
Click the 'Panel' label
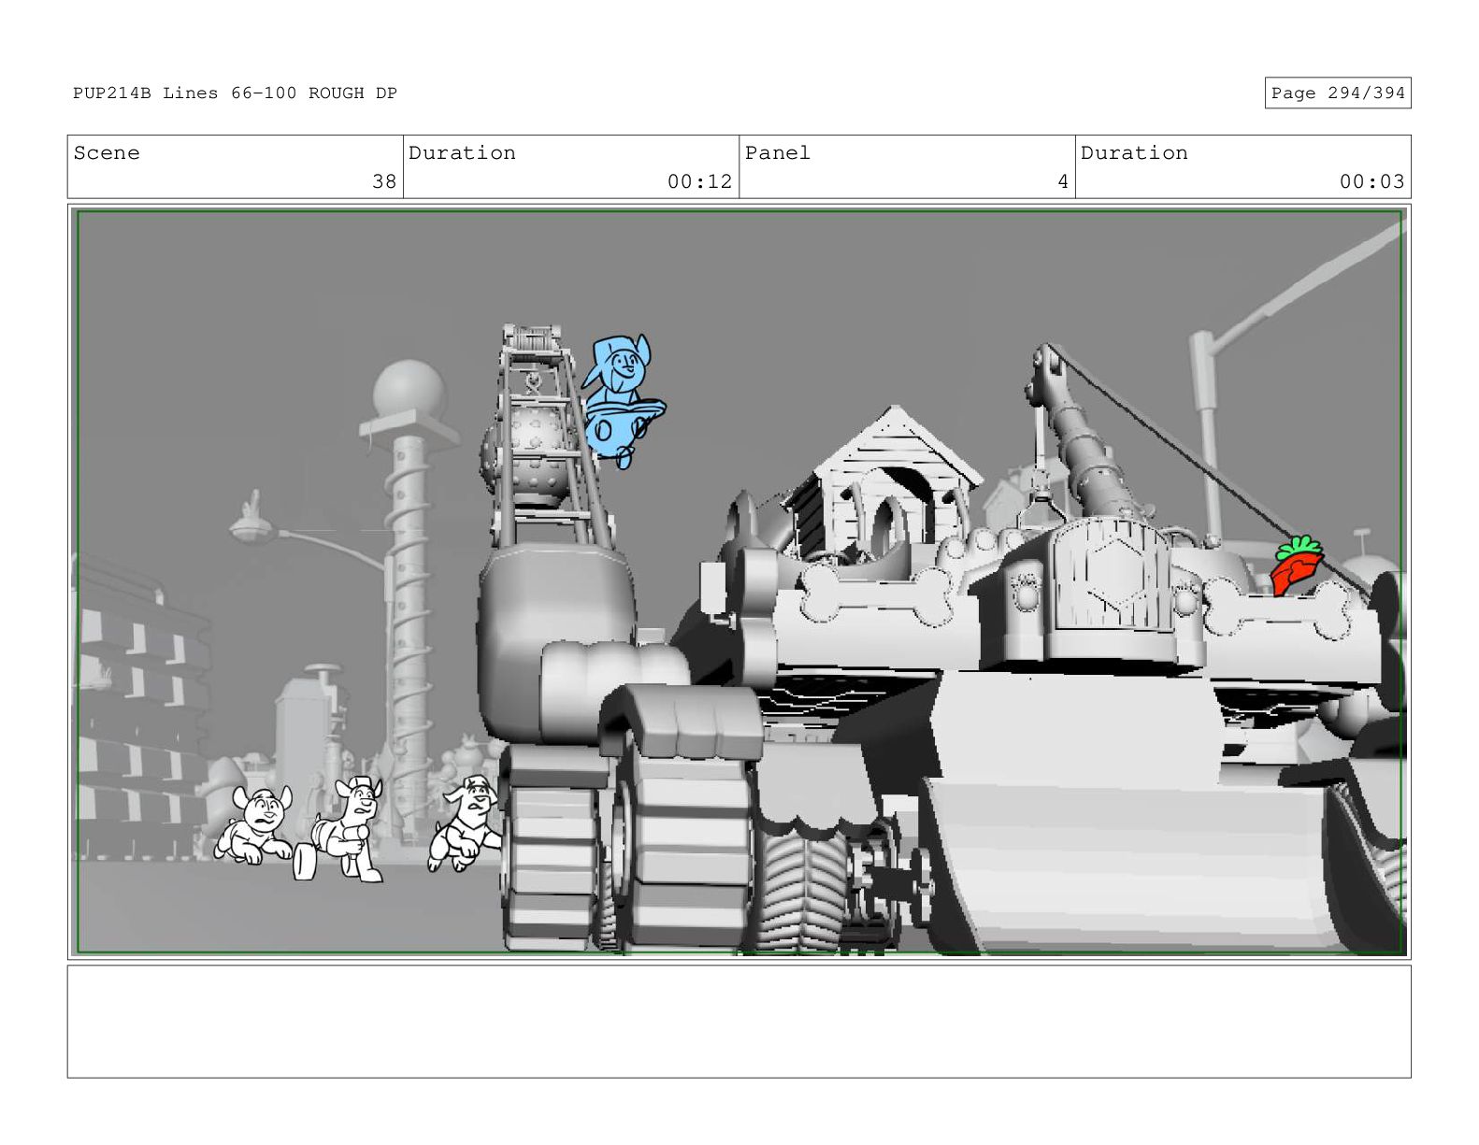coord(778,153)
